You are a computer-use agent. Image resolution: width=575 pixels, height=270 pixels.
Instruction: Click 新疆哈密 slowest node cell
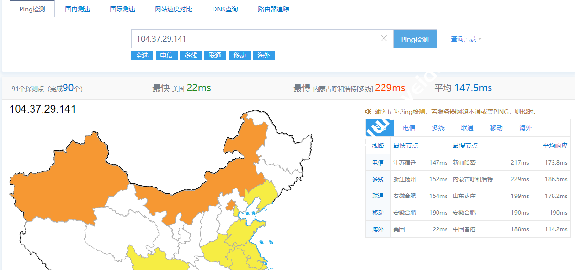464,163
